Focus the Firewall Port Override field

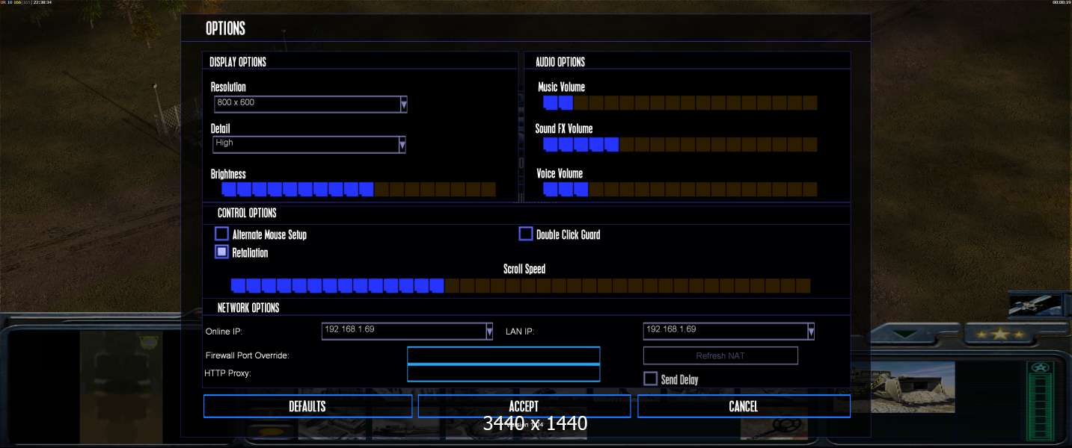click(503, 355)
